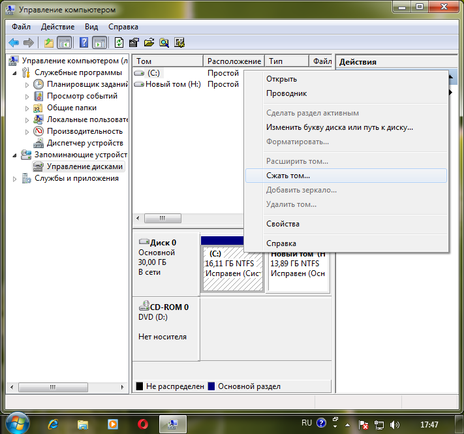Select Управление дисками in the tree
The image size is (464, 434).
[x=78, y=166]
